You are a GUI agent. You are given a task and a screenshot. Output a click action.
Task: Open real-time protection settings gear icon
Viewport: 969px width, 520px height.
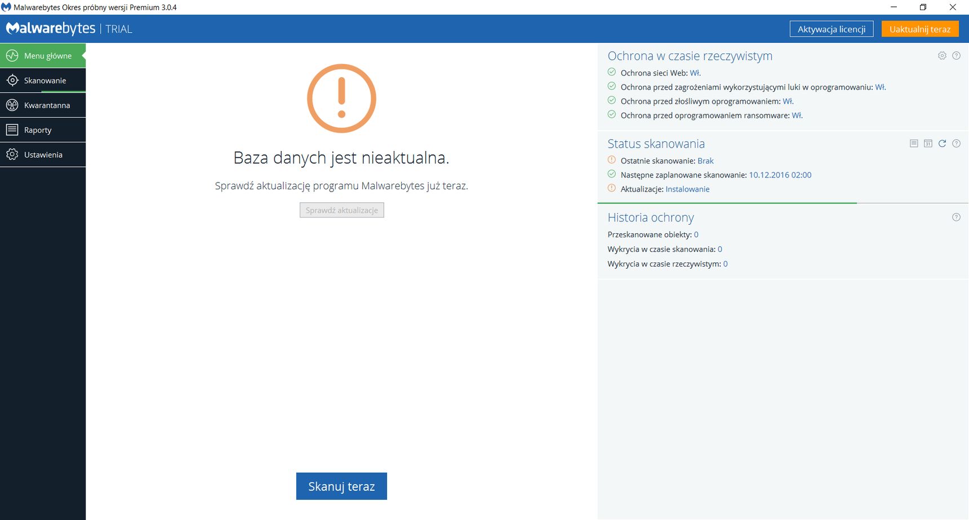pos(942,56)
